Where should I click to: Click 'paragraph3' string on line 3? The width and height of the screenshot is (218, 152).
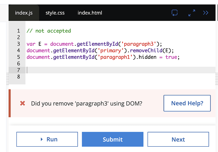pyautogui.click(x=139, y=44)
